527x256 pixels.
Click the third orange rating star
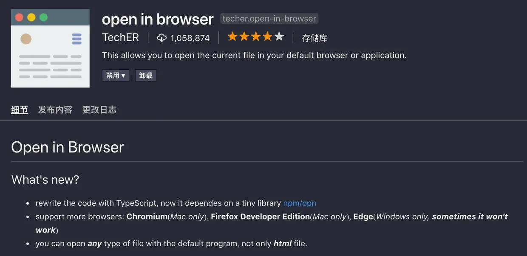(256, 37)
